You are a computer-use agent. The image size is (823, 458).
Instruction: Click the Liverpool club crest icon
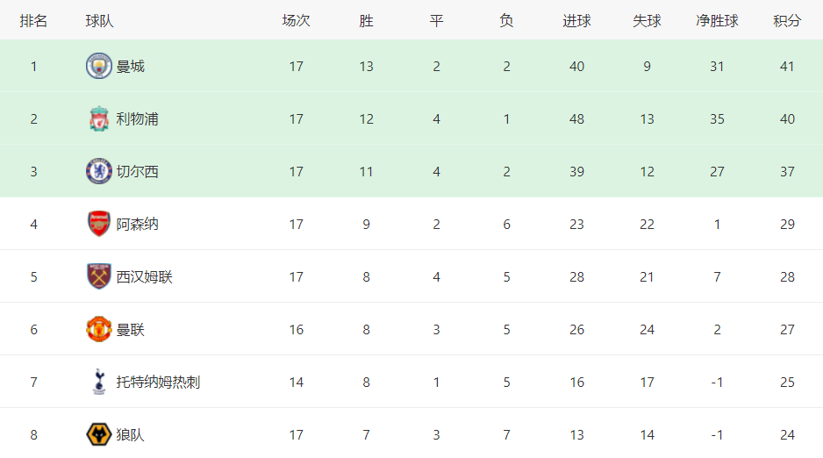[98, 118]
